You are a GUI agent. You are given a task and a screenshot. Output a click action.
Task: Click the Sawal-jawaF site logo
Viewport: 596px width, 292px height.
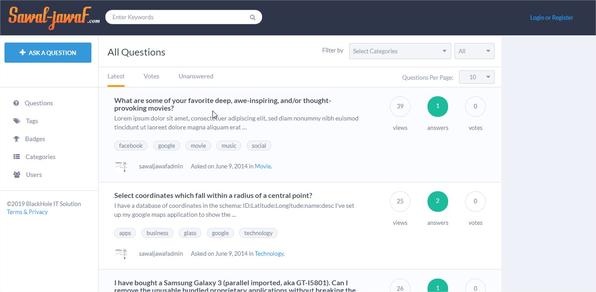pos(54,18)
